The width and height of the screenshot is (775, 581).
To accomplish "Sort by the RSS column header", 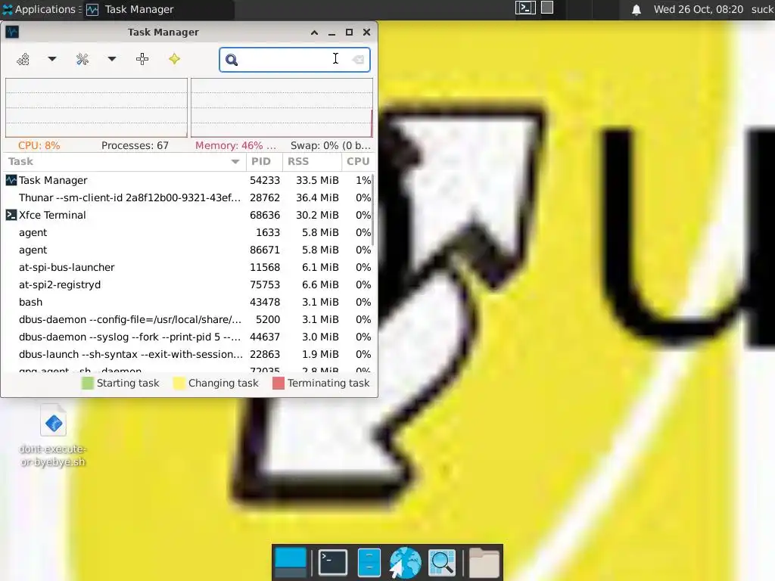I will tap(311, 162).
